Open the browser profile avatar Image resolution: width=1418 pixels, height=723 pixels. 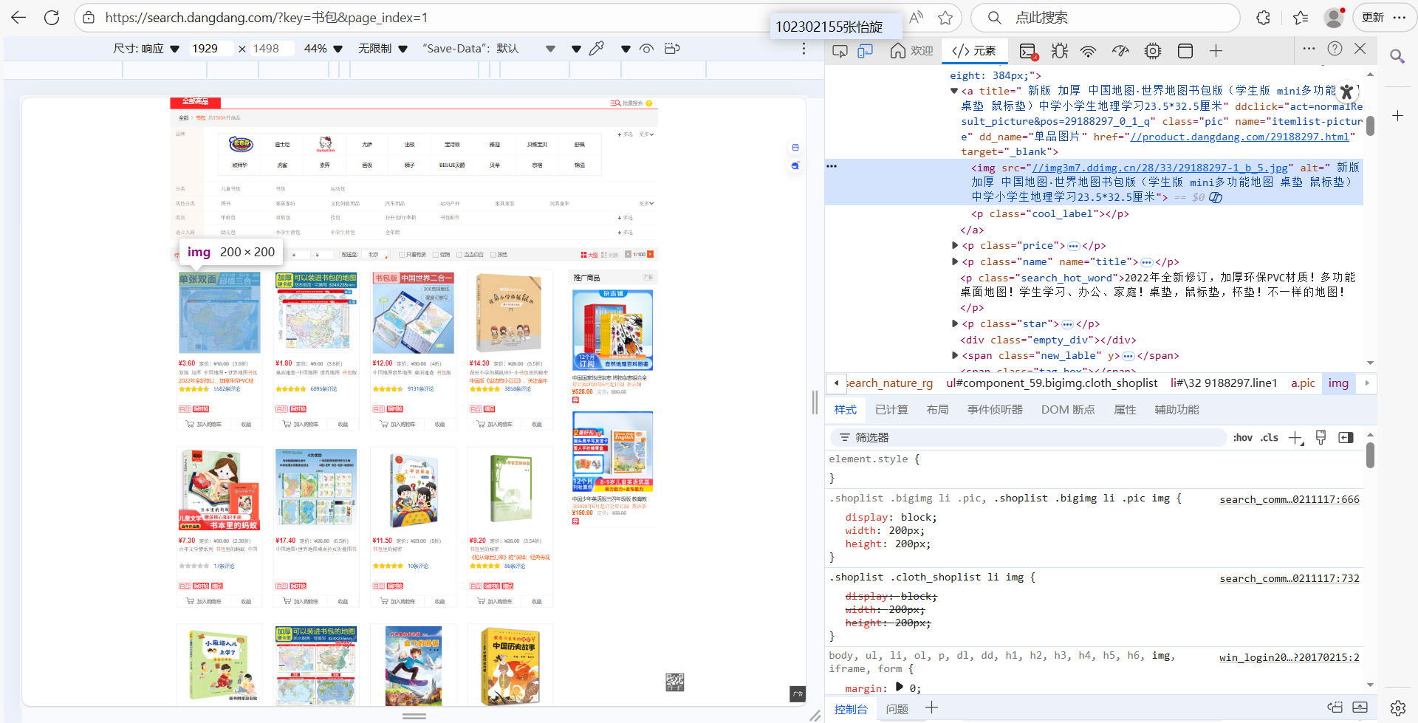pyautogui.click(x=1334, y=18)
